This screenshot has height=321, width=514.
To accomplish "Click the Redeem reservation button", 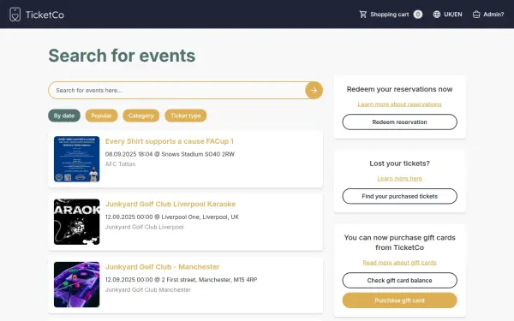I will point(399,122).
